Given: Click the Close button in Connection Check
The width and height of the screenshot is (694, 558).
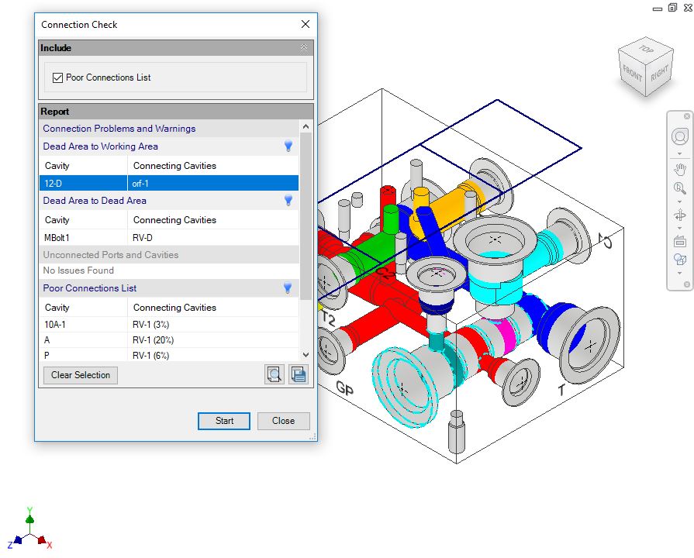Looking at the screenshot, I should click(x=283, y=421).
